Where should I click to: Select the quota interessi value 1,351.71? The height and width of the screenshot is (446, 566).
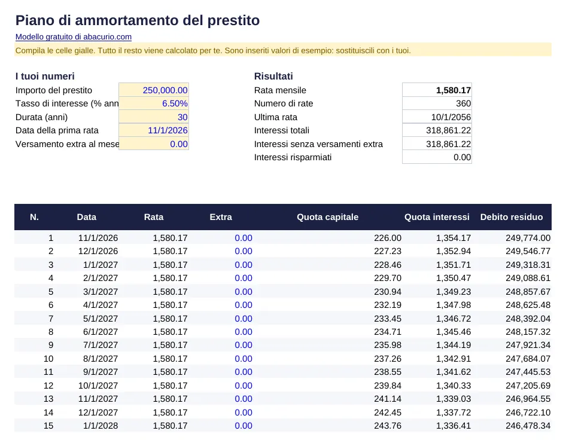(454, 264)
